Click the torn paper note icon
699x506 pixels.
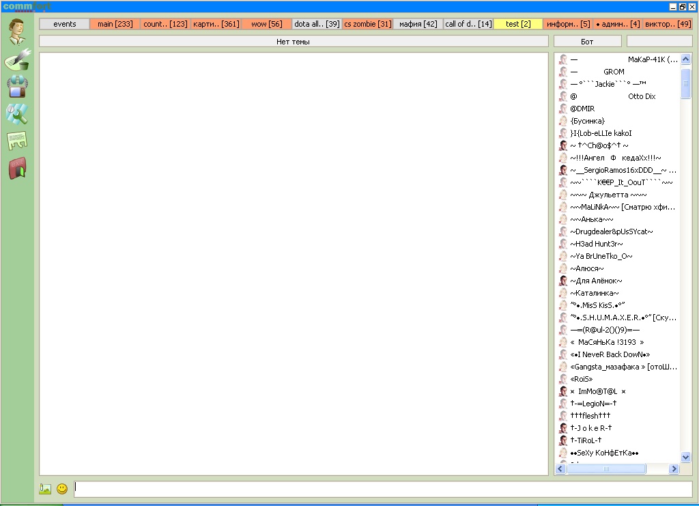[17, 141]
